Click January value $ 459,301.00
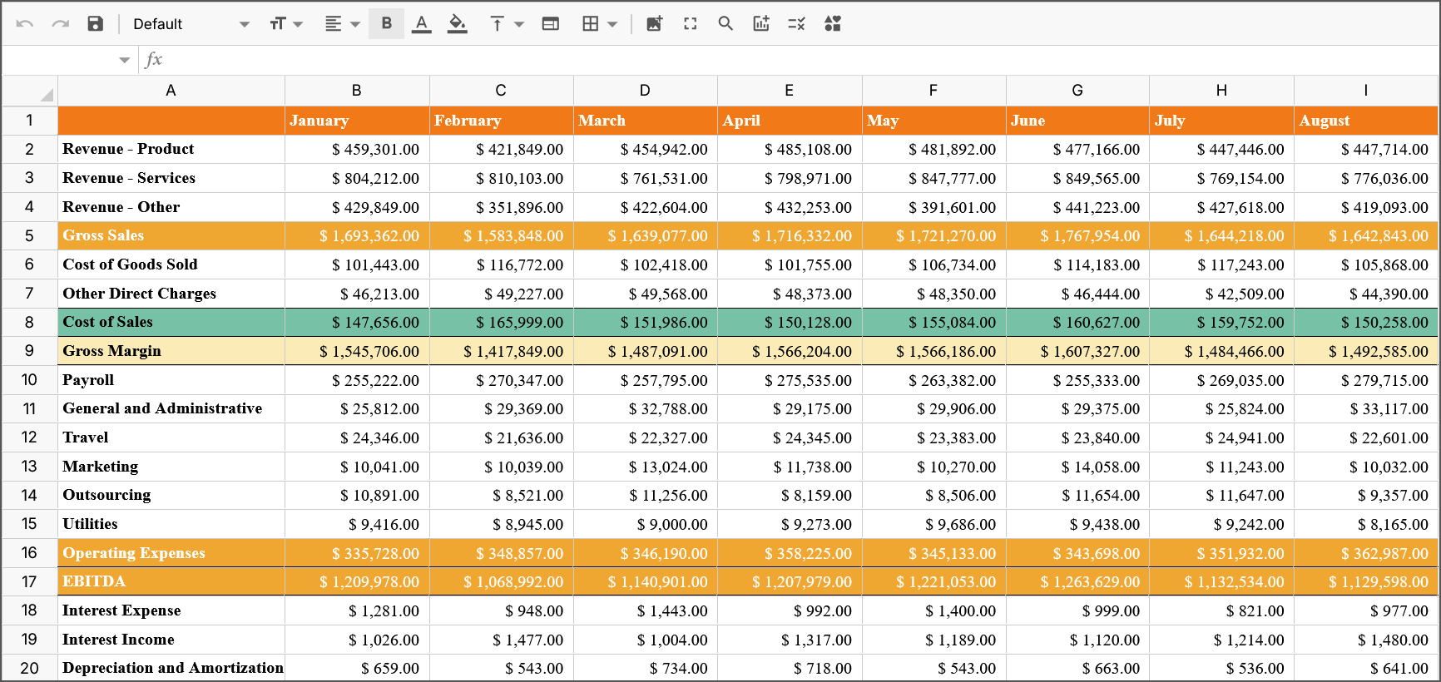The height and width of the screenshot is (682, 1441). click(357, 150)
